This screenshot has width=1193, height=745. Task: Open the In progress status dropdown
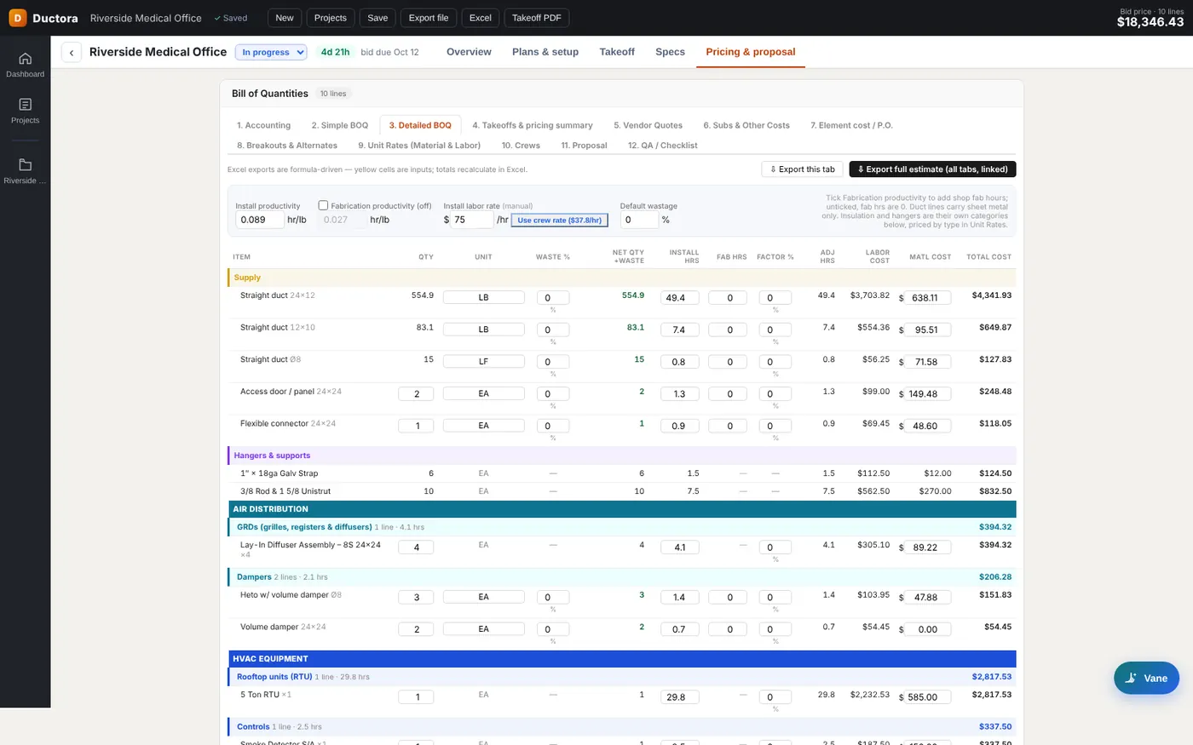pos(271,52)
